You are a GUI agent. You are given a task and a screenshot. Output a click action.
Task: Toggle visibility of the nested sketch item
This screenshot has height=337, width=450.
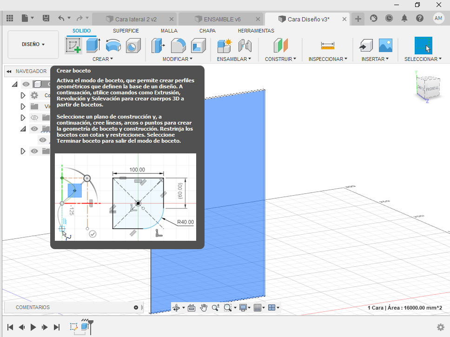pyautogui.click(x=43, y=140)
